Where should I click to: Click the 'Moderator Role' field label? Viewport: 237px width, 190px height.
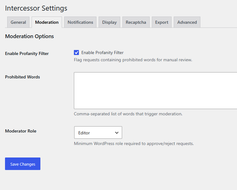21,131
